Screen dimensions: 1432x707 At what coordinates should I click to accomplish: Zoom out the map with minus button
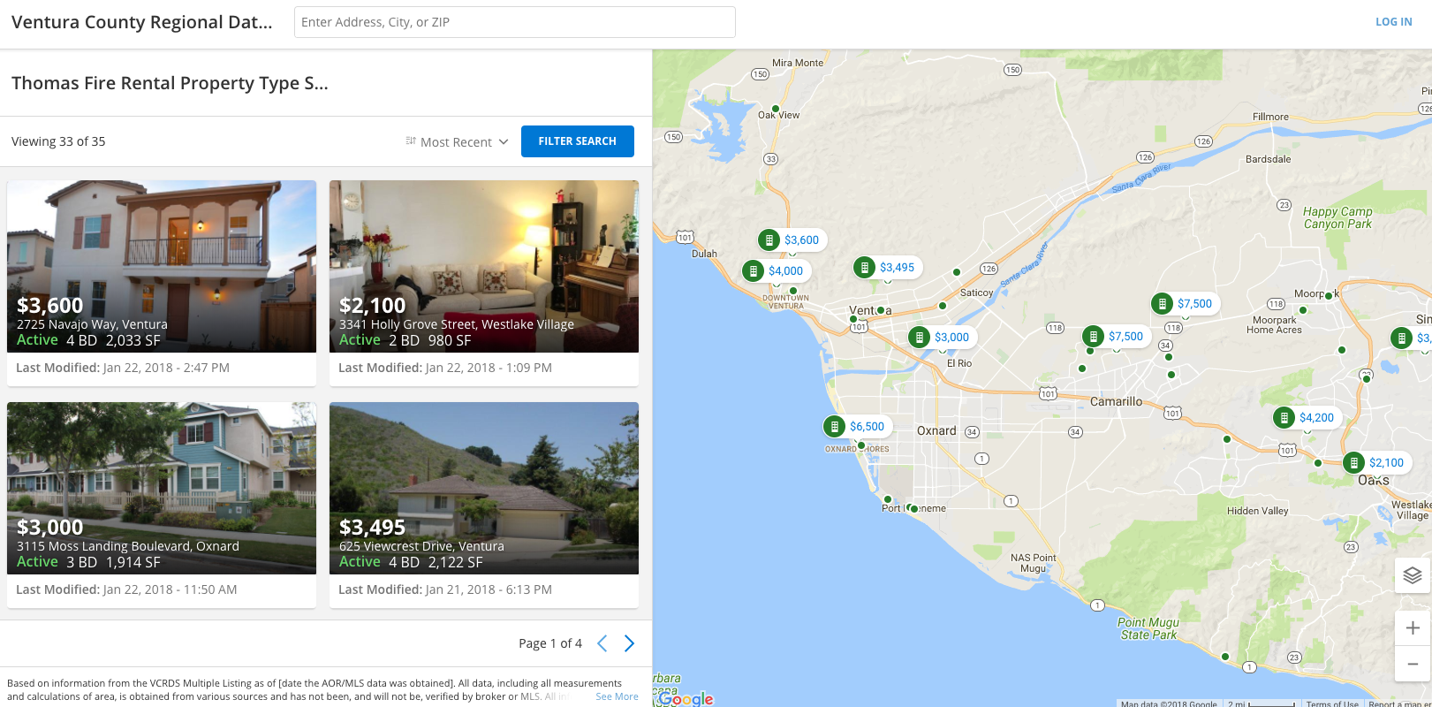coord(1413,664)
